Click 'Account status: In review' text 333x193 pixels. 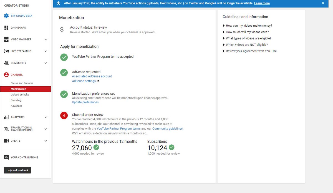[x=89, y=27]
